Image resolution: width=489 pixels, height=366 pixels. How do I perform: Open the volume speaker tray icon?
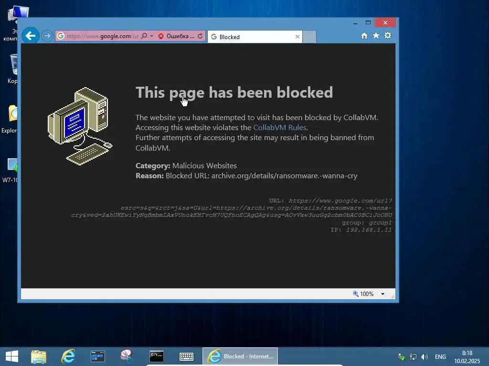click(425, 356)
